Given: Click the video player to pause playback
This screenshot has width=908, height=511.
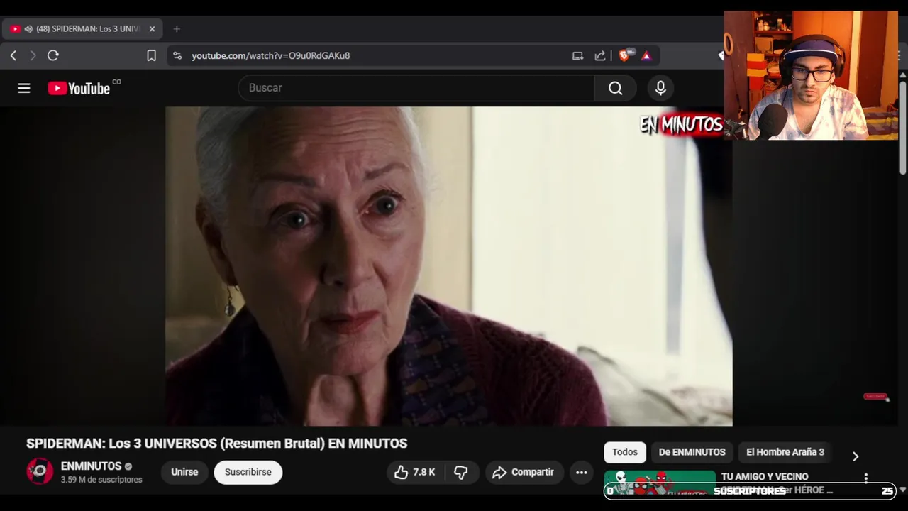Looking at the screenshot, I should (x=448, y=266).
